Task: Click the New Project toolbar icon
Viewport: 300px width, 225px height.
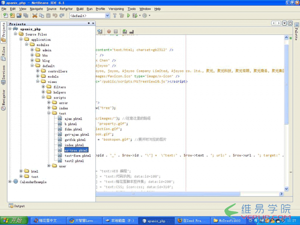Action: tap(12, 16)
